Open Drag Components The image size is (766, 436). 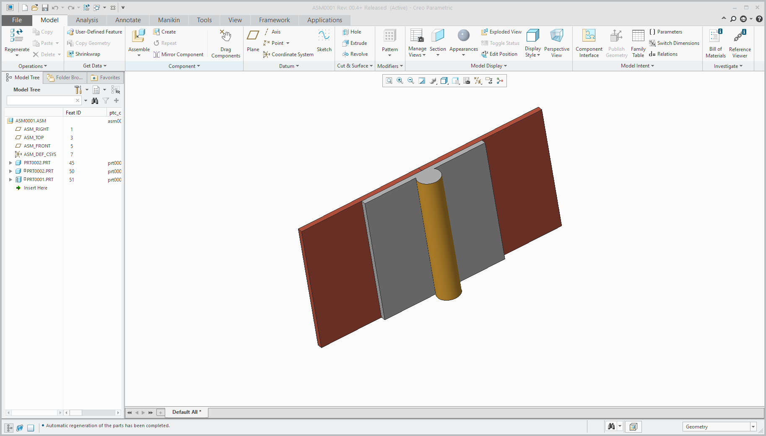point(225,43)
